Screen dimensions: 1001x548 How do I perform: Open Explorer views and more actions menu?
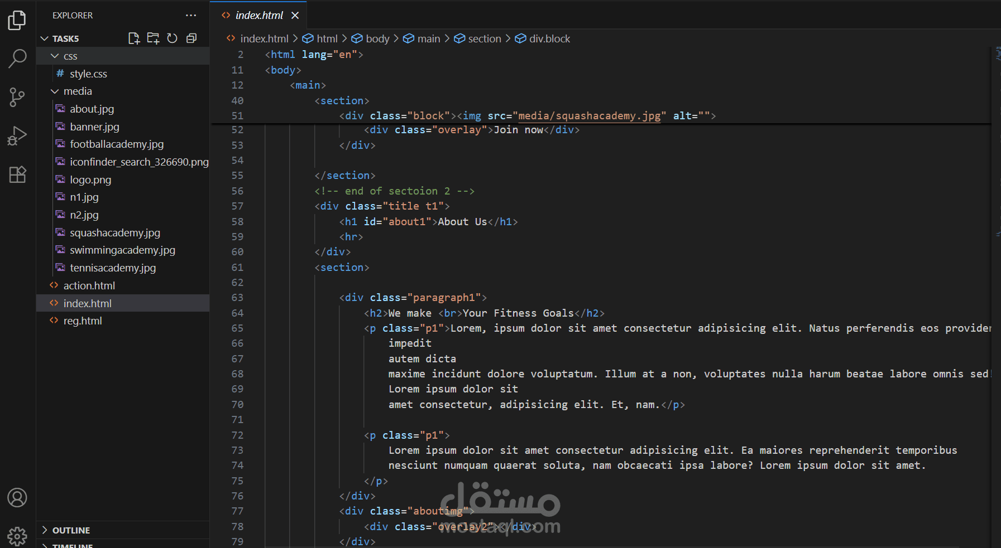coord(191,16)
